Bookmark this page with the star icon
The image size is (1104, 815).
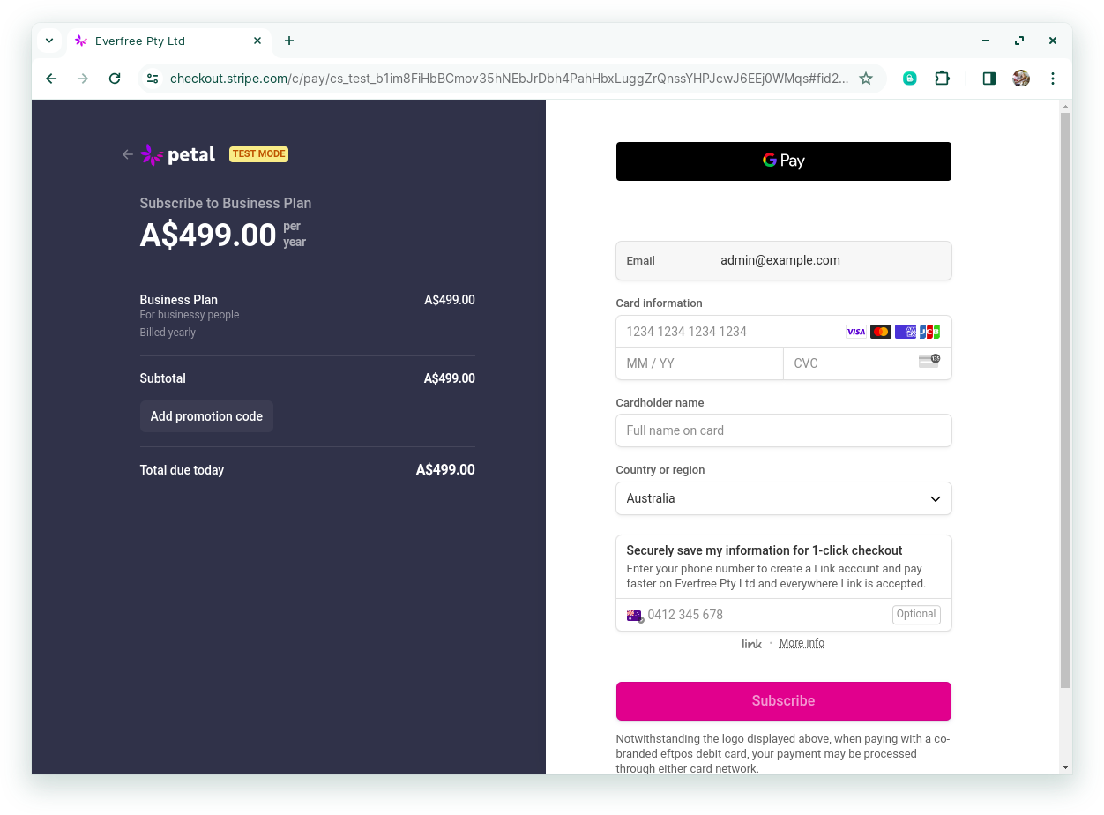click(x=866, y=79)
